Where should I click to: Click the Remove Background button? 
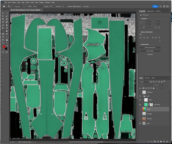[150, 47]
